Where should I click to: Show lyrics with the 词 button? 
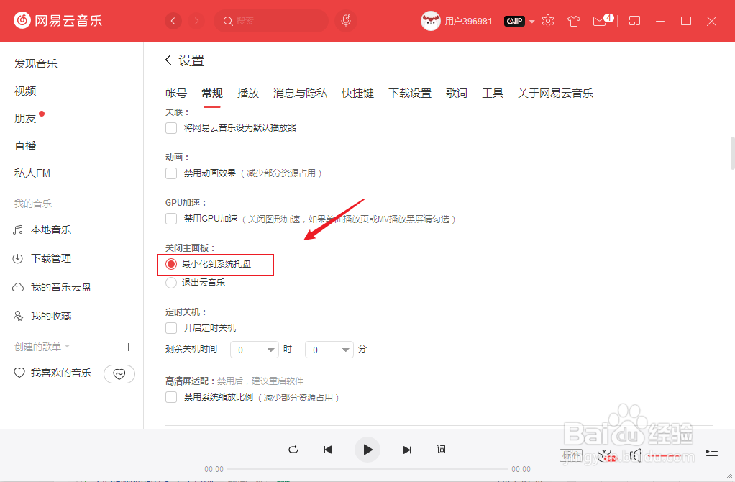click(441, 450)
